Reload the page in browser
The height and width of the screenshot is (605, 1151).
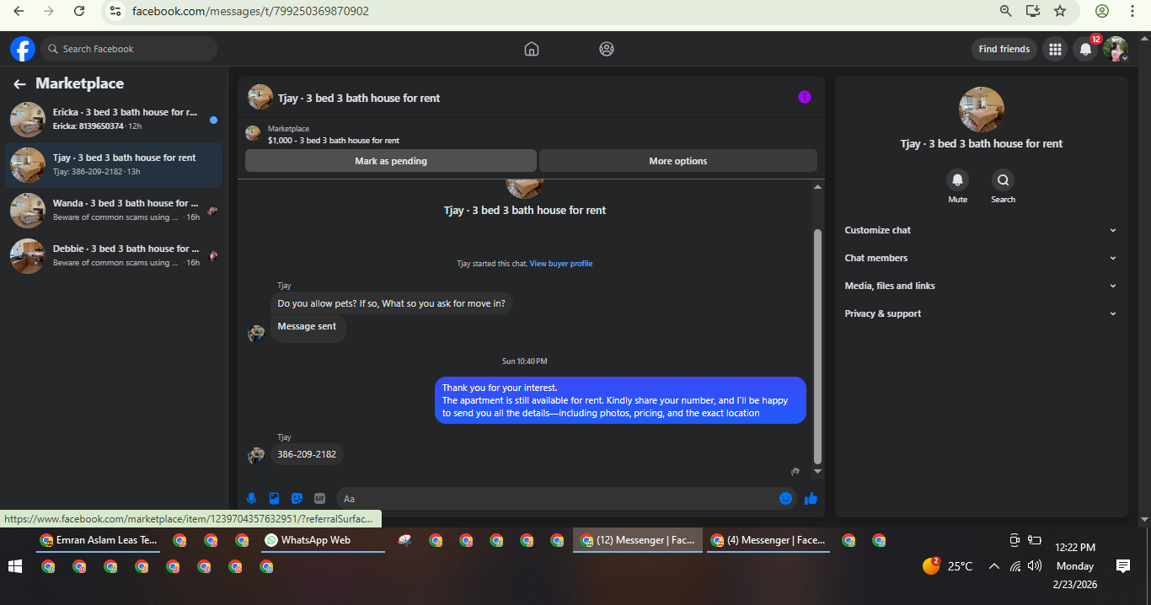click(79, 11)
